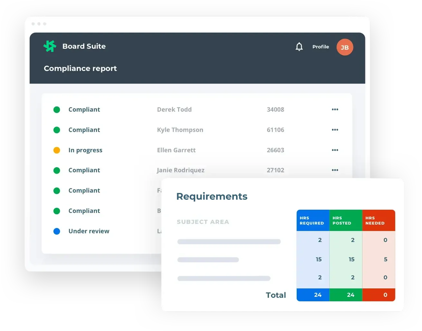422x331 pixels.
Task: Open more options for Ellen Garrett
Action: pos(335,150)
